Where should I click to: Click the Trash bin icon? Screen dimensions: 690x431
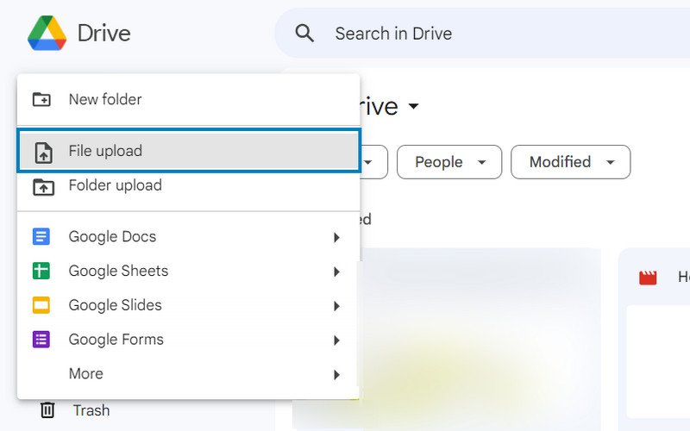pos(47,410)
